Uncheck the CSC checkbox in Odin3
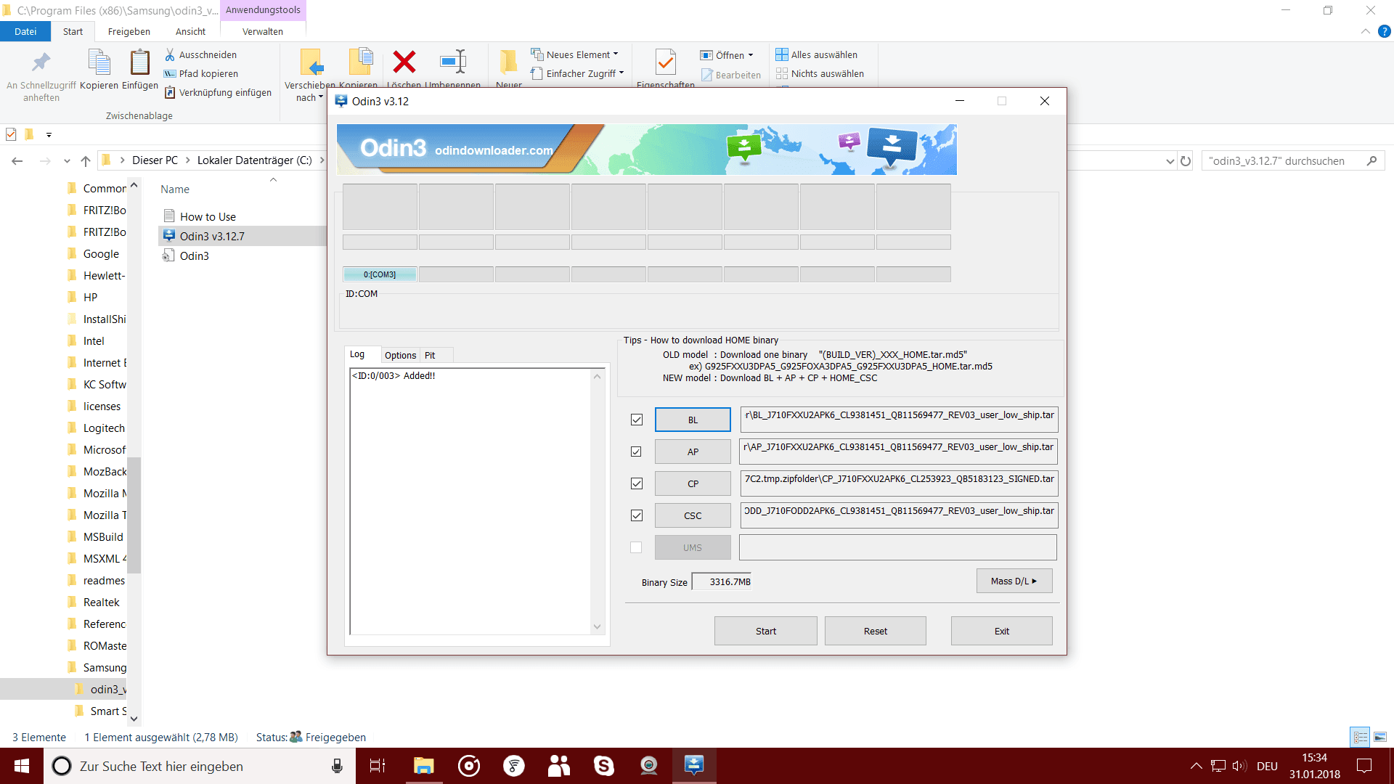This screenshot has width=1394, height=784. tap(637, 515)
